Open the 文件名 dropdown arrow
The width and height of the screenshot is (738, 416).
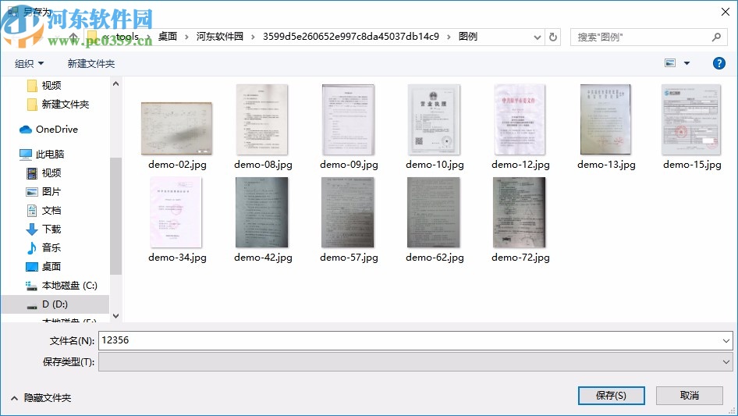[x=726, y=340]
